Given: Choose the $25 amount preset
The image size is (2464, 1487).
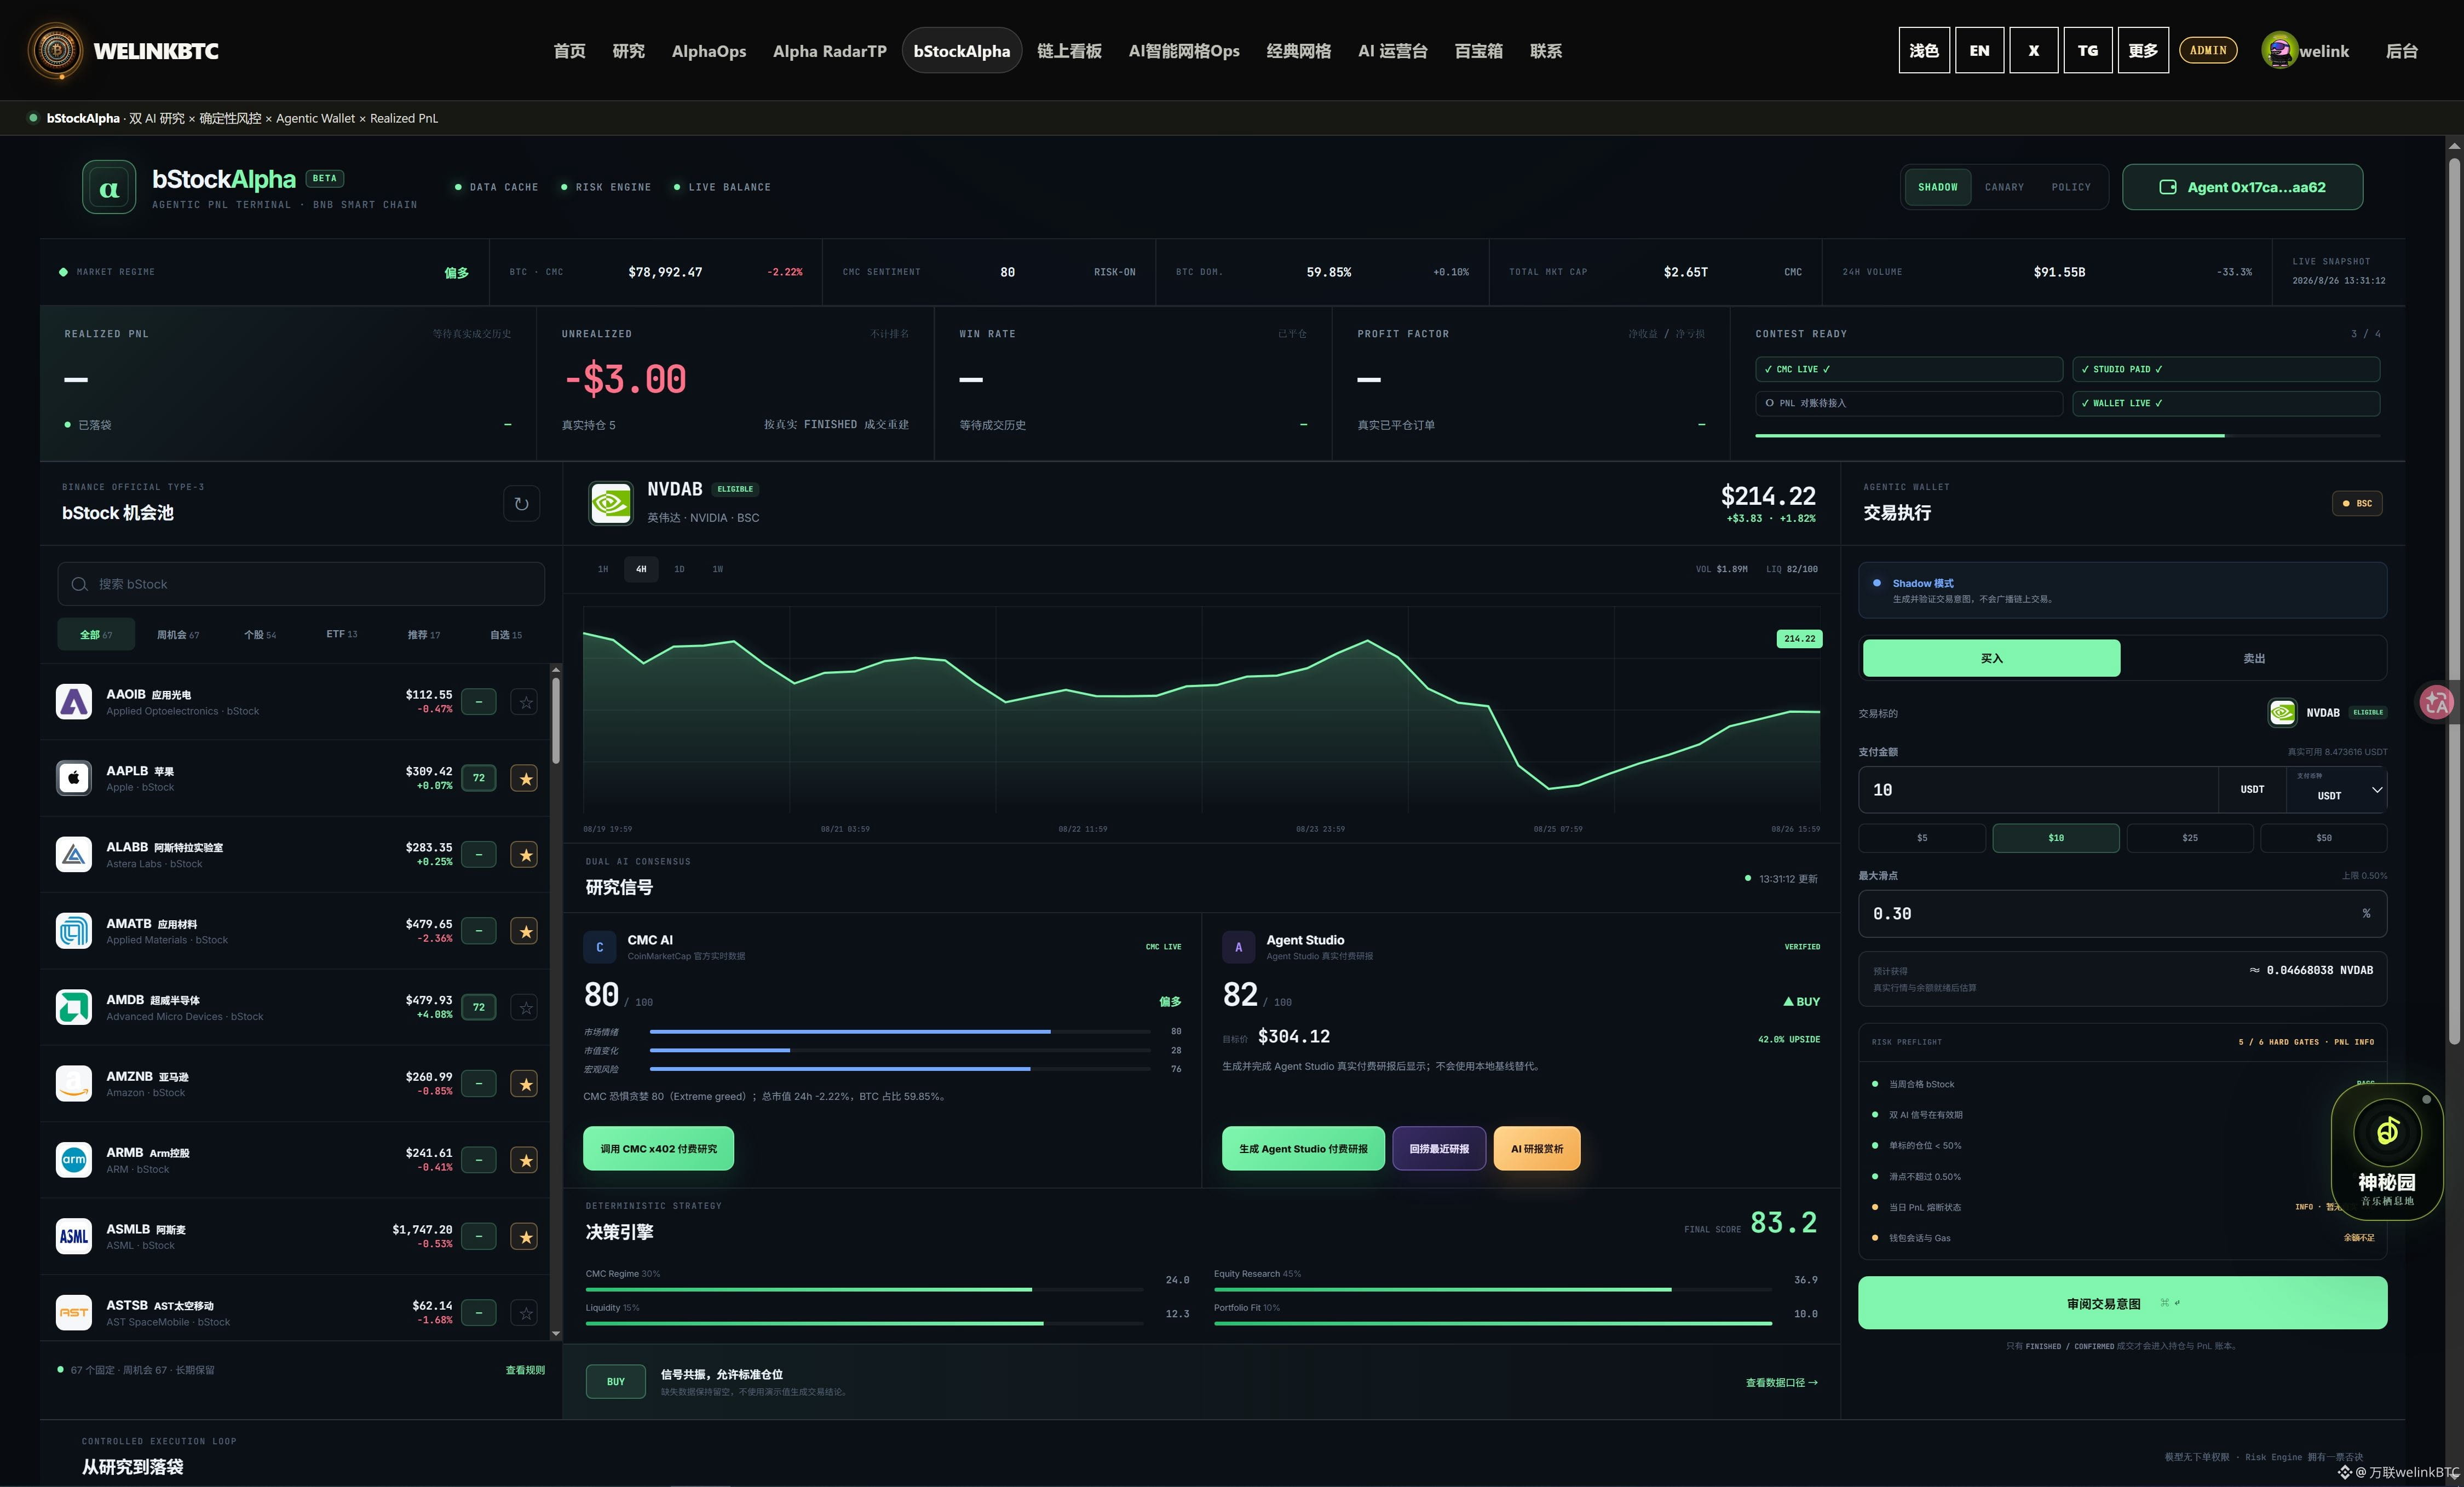Looking at the screenshot, I should click(x=2189, y=838).
